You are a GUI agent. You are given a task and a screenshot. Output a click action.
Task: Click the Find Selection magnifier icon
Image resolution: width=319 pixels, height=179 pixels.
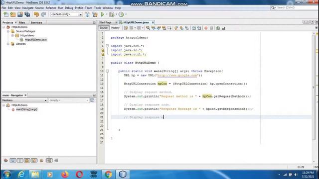pos(148,28)
